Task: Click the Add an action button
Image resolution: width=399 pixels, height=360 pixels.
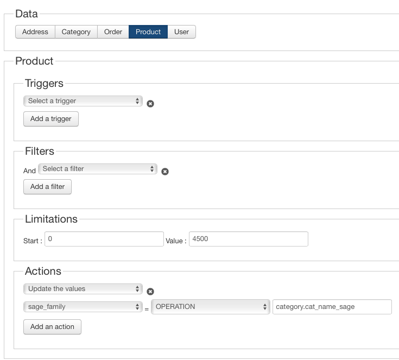Action: point(52,327)
